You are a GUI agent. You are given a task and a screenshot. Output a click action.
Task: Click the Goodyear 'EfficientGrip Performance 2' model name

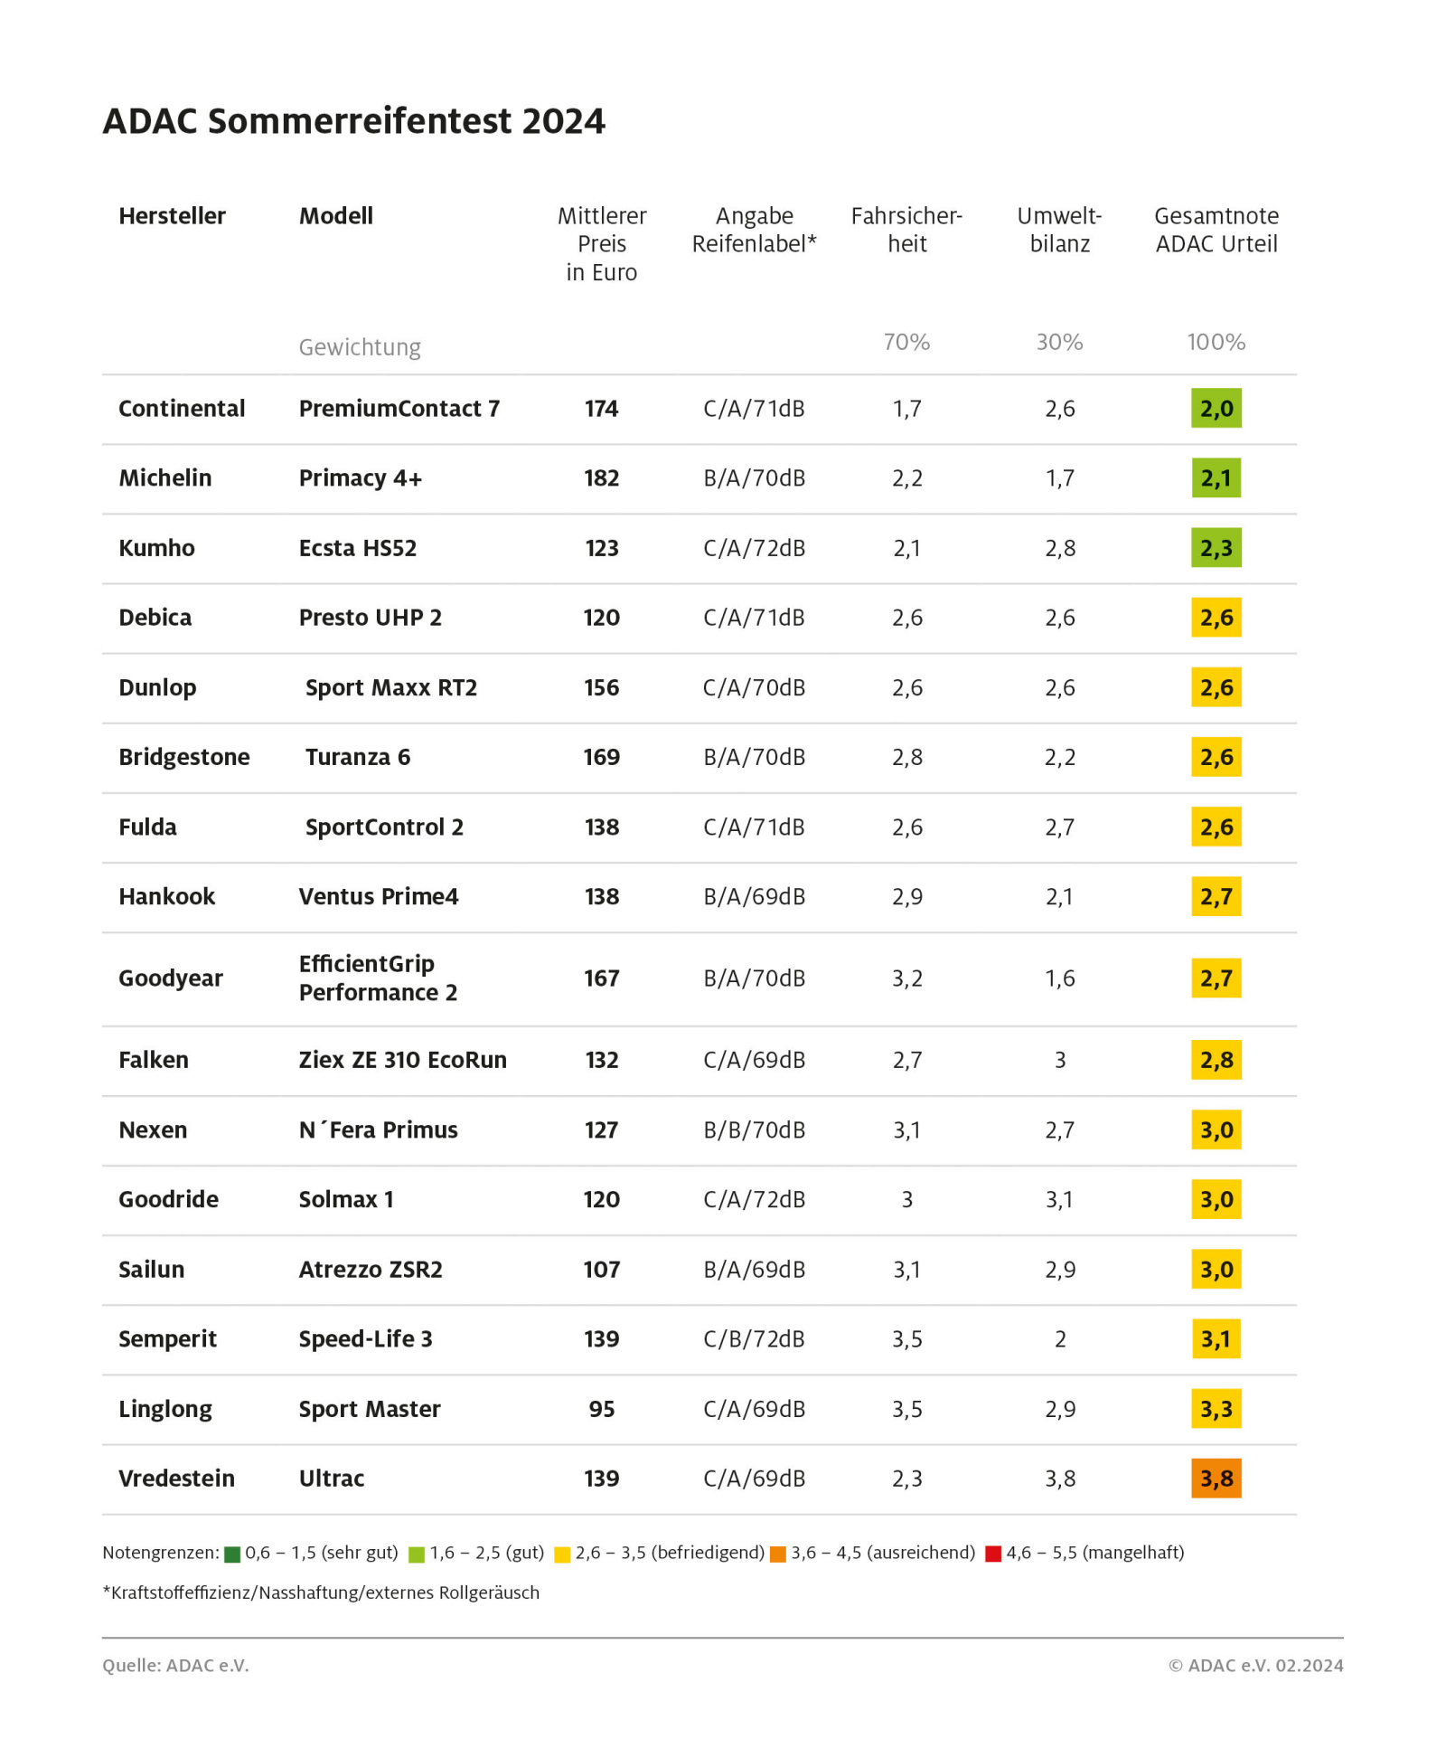coord(378,978)
